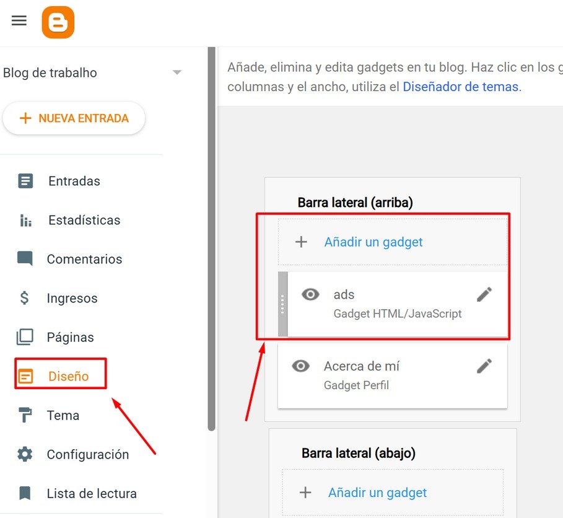Edit the Acerca de mí gadget
The width and height of the screenshot is (563, 518).
tap(484, 366)
